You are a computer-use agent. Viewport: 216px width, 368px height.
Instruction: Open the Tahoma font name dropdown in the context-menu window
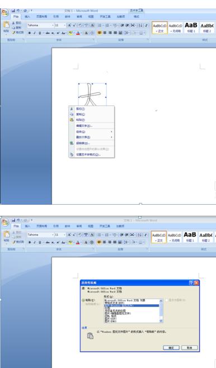tap(53, 25)
